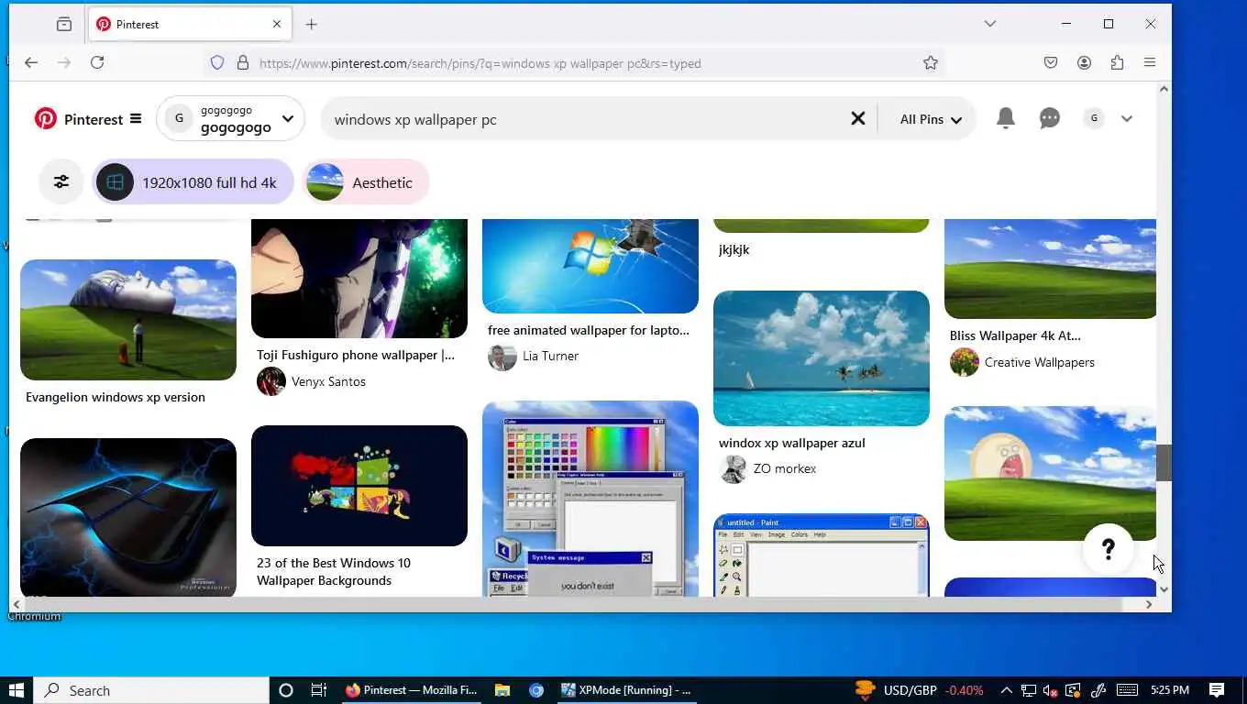The image size is (1247, 704).
Task: Open the Bliss Wallpaper 4k title
Action: pos(1015,335)
